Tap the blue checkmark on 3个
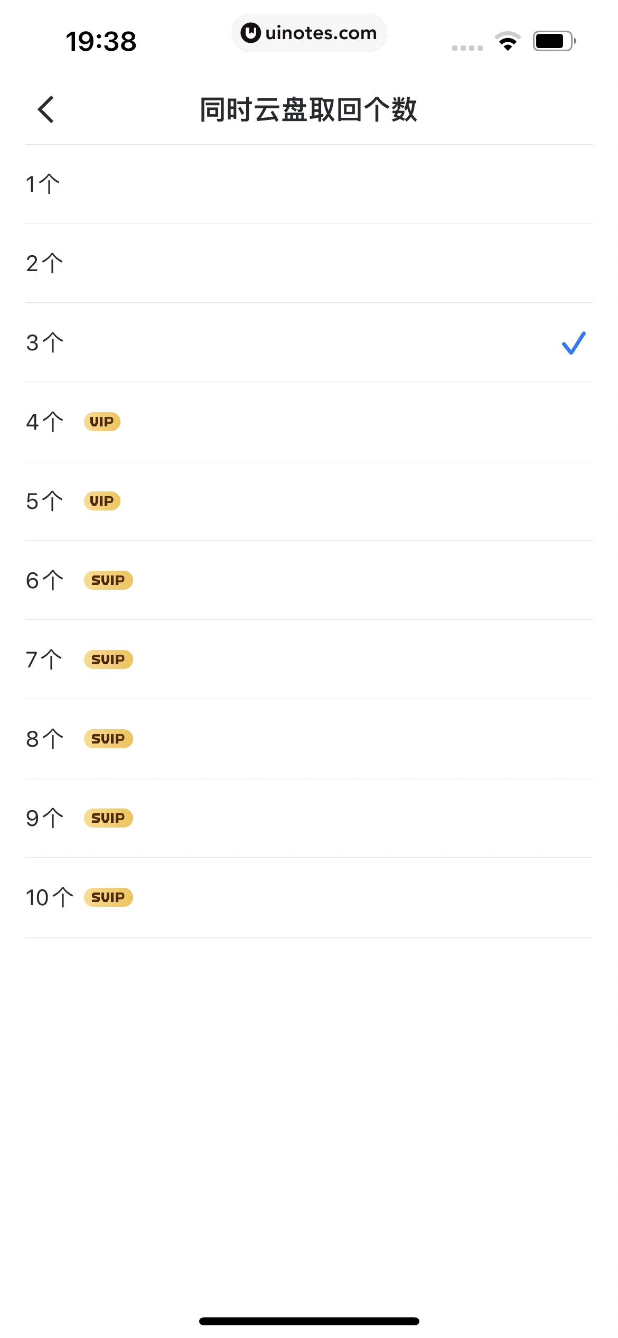 [574, 343]
